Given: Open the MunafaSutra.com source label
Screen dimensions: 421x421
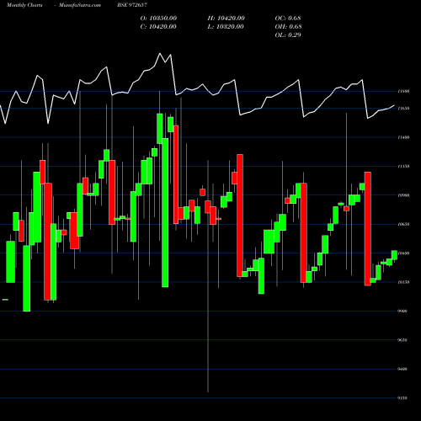Looking at the screenshot, I should coord(80,5).
